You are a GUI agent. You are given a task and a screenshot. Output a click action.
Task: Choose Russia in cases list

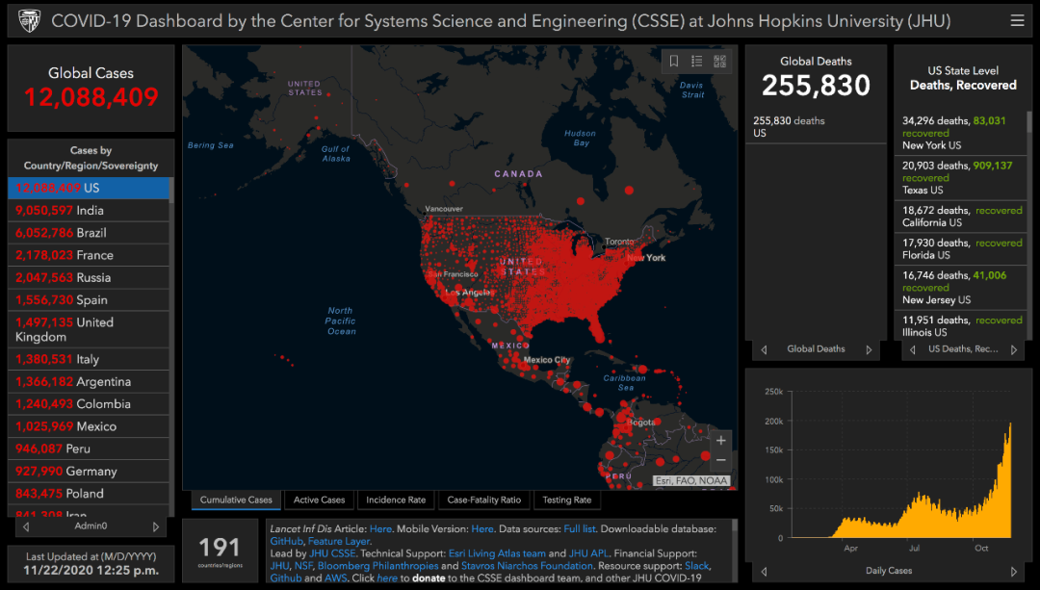pyautogui.click(x=89, y=278)
